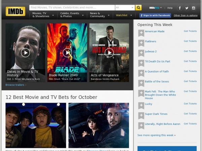Click the Blade Runner 2049 caption title
The width and height of the screenshot is (202, 151).
click(63, 75)
